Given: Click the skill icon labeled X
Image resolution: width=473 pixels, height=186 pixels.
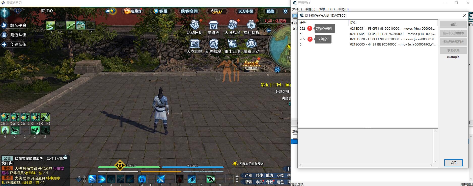Looking at the screenshot, I should [35, 130].
